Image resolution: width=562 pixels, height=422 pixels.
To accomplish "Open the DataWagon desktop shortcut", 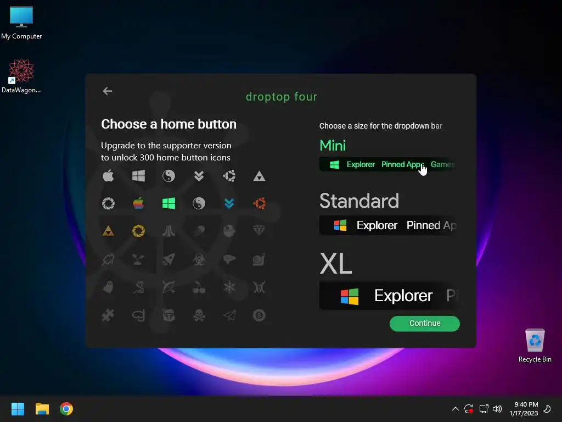I will (x=21, y=76).
